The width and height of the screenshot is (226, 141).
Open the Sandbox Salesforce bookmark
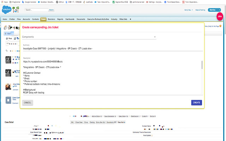(46, 2)
